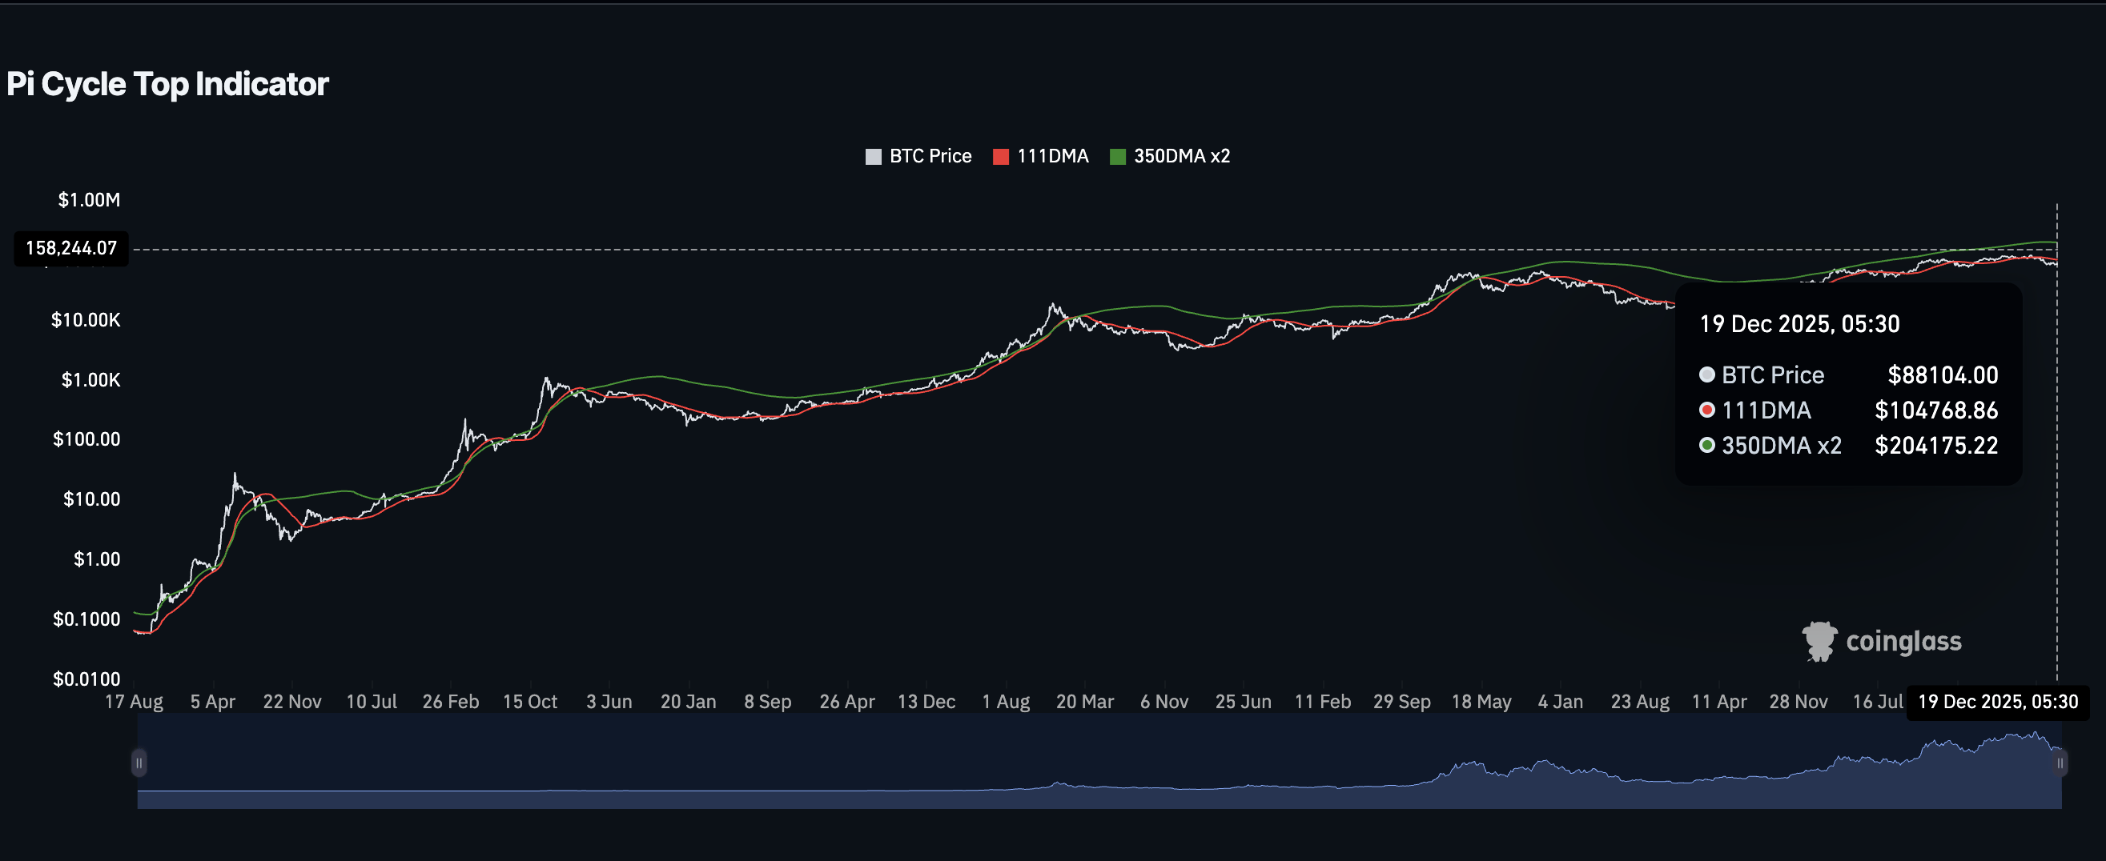
Task: Click the green 350DMA x2 dot in tooltip
Action: pos(1707,445)
